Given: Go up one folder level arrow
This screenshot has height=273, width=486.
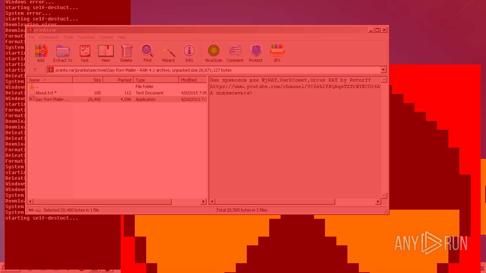Looking at the screenshot, I should pos(35,70).
